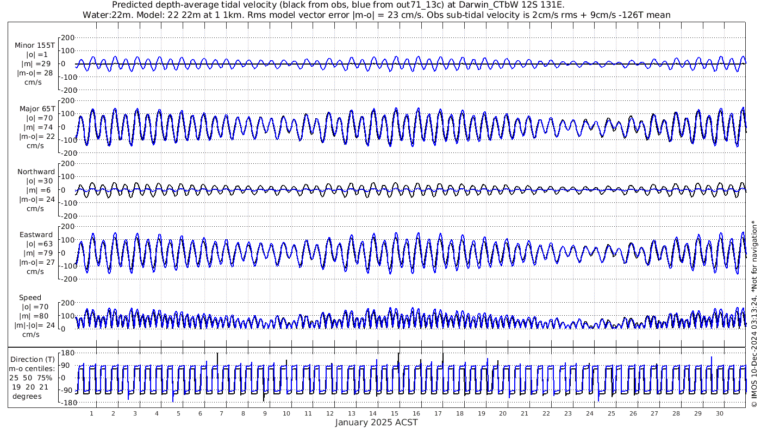This screenshot has width=761, height=434.
Task: Click the "January 2025 ACST" axis title
Action: point(376,422)
